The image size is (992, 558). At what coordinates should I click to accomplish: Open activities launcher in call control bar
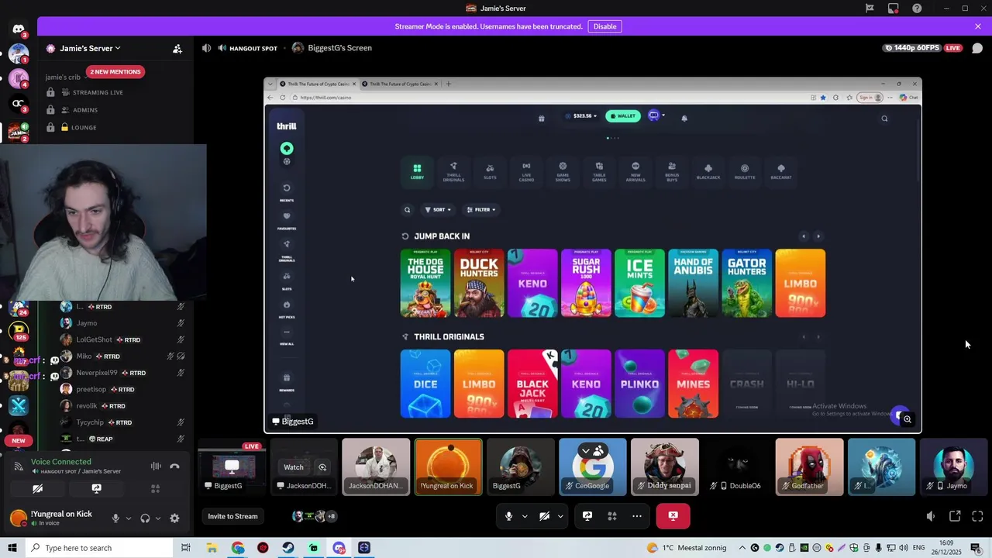click(x=612, y=516)
